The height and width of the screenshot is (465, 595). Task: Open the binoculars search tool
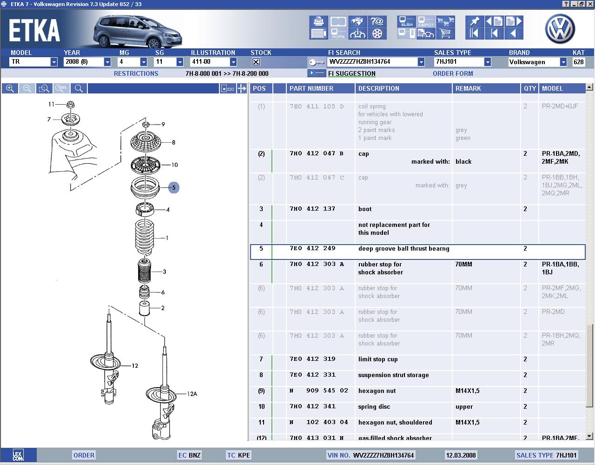click(357, 21)
